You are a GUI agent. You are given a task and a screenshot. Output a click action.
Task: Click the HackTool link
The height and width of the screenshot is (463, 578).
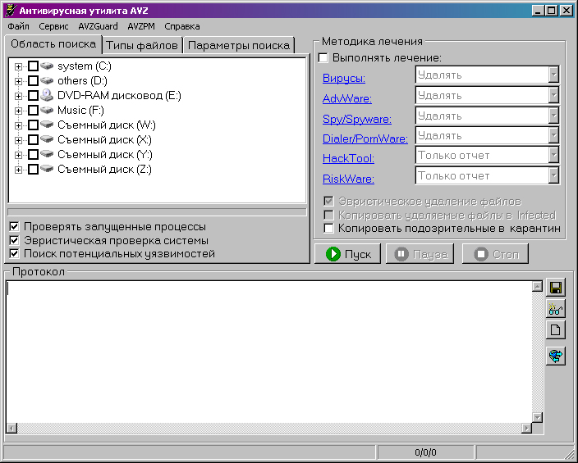coord(348,159)
